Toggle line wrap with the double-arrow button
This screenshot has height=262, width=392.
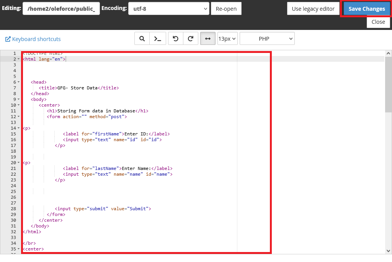(x=208, y=39)
